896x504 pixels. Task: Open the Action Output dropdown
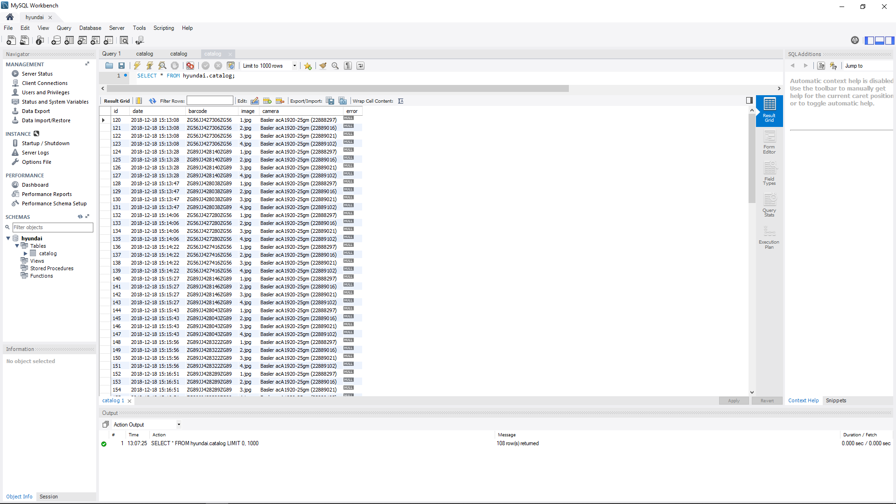(179, 425)
